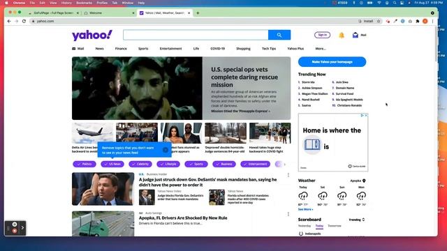Screen dimensions: 447x251
Task: Open the Yahoo Plus navigation link
Action: (x=295, y=49)
